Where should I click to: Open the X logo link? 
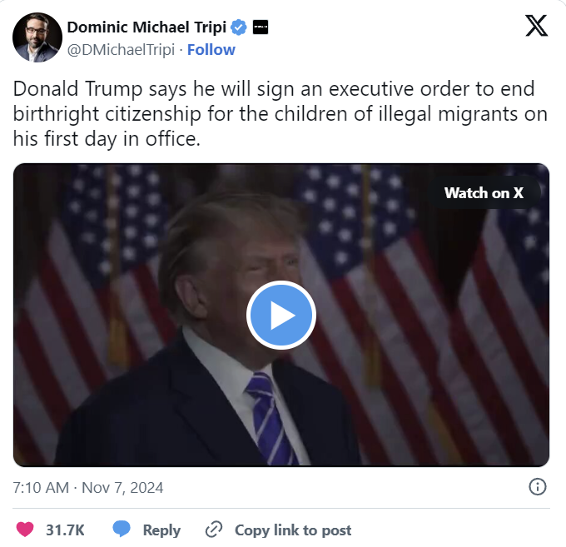(x=536, y=26)
